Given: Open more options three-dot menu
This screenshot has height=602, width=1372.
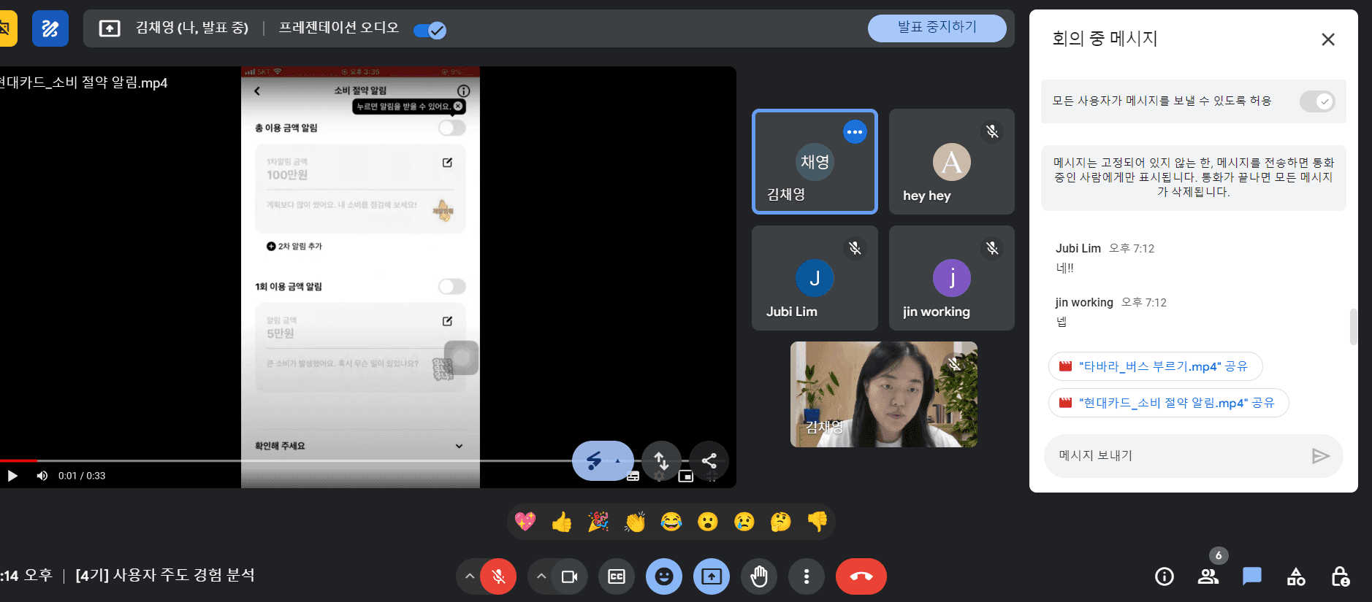Looking at the screenshot, I should coord(807,576).
